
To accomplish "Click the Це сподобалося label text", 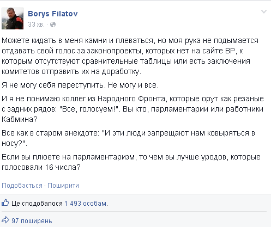I will click(x=37, y=204).
